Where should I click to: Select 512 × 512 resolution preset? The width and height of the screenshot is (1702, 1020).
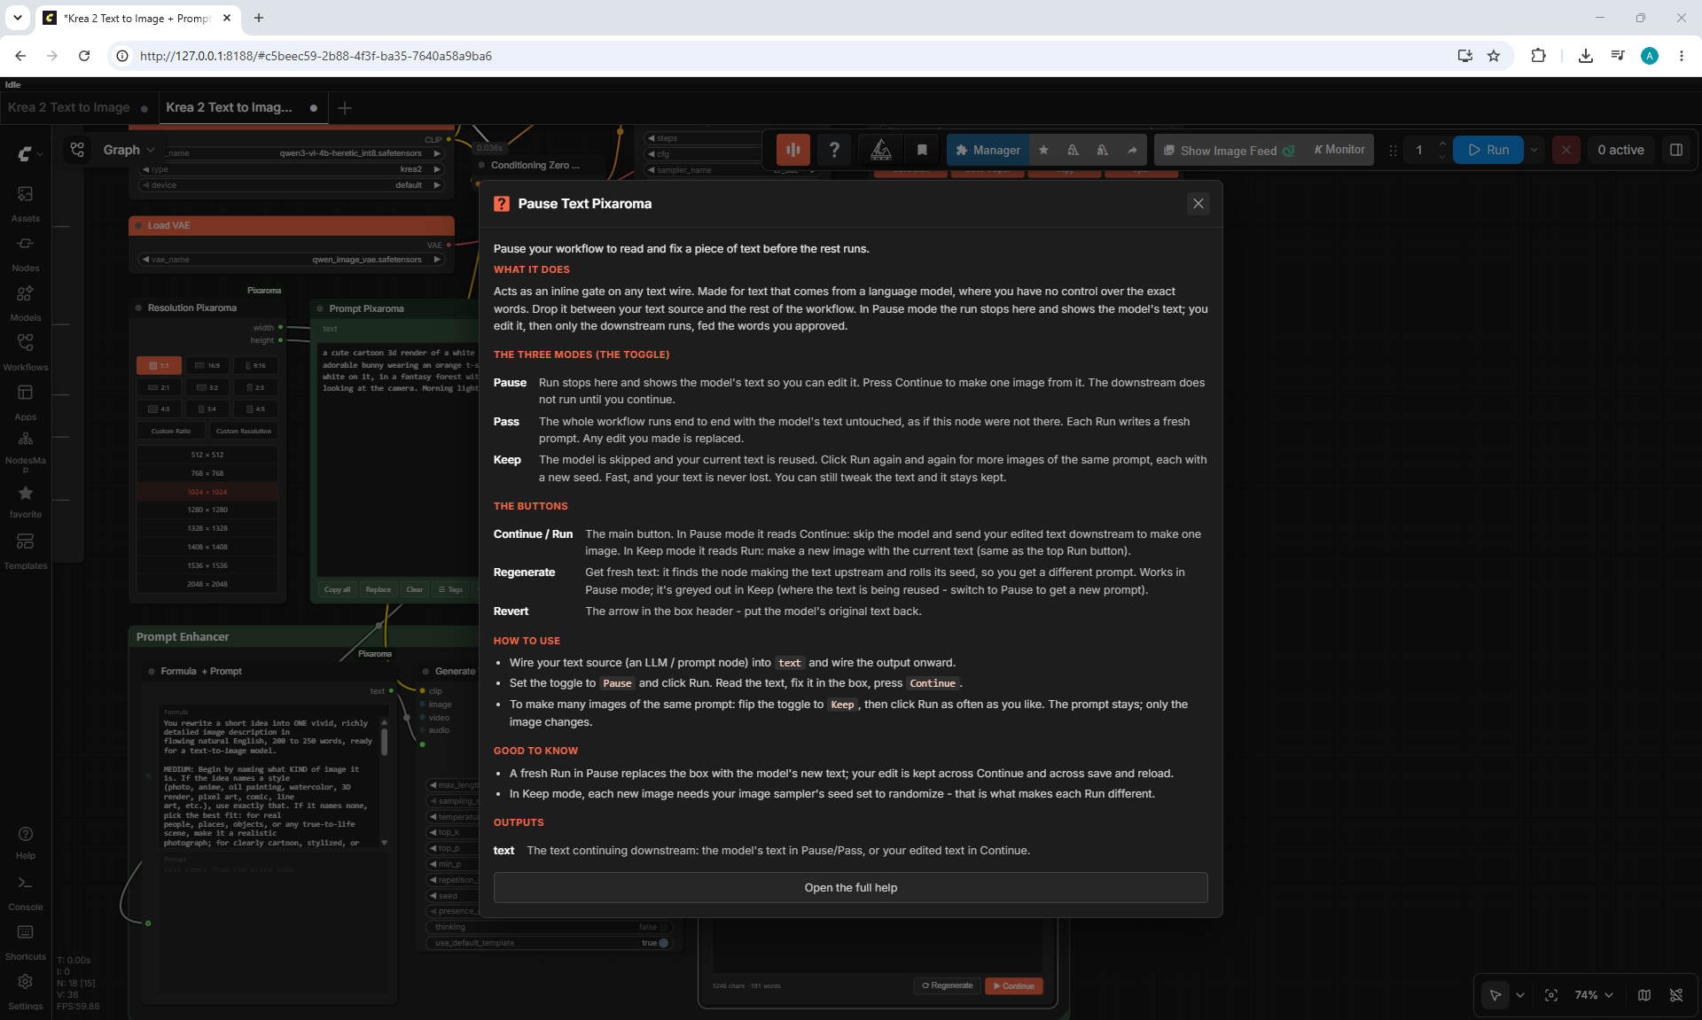[x=207, y=455]
